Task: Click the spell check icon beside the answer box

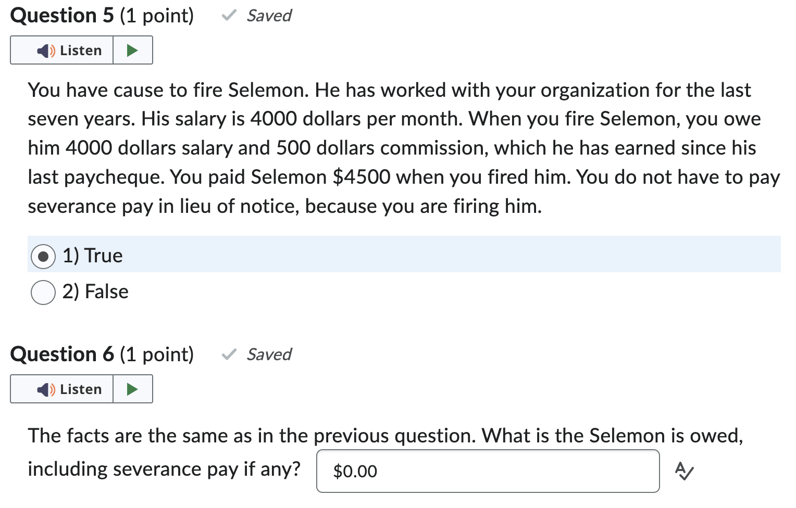Action: tap(685, 472)
